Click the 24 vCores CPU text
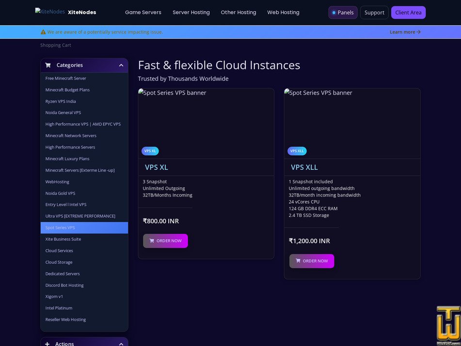 click(x=304, y=202)
